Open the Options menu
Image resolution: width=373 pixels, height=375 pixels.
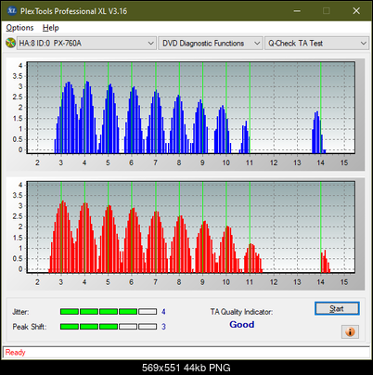[x=19, y=28]
